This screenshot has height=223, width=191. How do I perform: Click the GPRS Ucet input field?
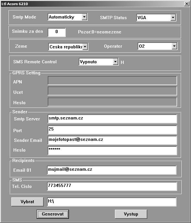[x=112, y=91]
